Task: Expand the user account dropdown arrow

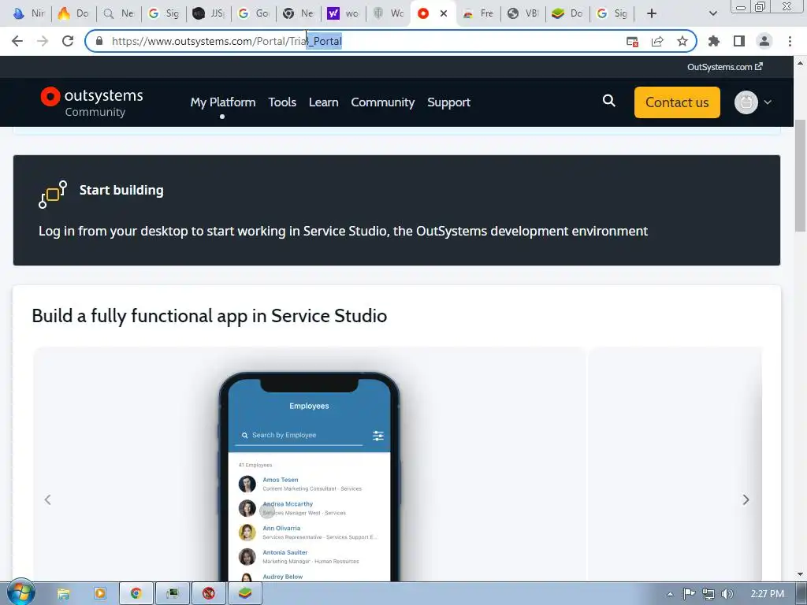Action: pyautogui.click(x=768, y=102)
